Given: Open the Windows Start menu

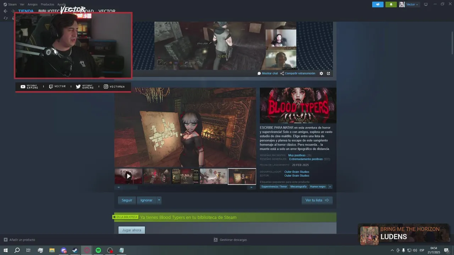Looking at the screenshot, I should (6, 250).
